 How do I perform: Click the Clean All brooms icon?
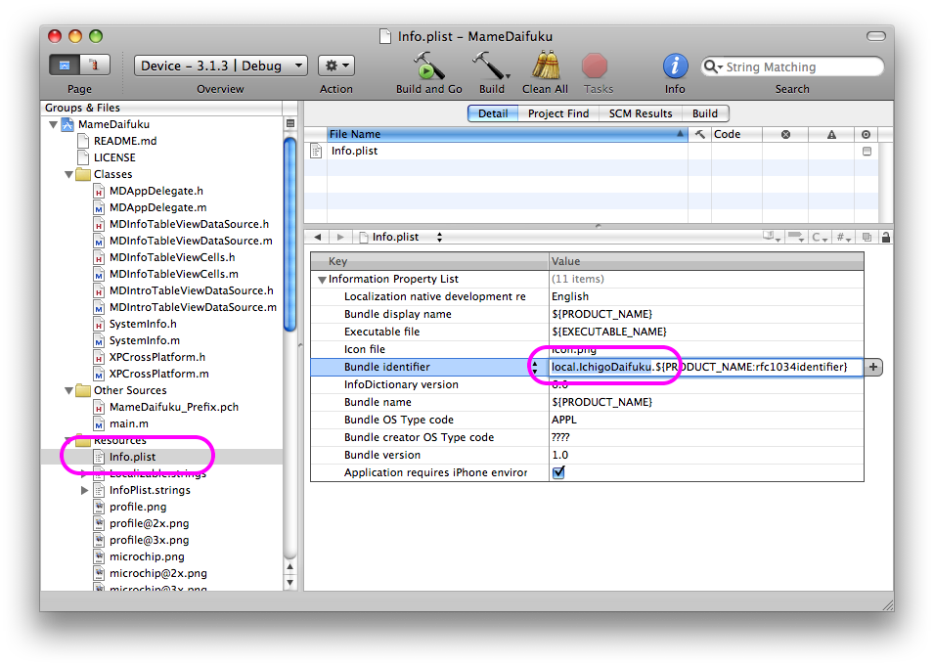click(545, 67)
